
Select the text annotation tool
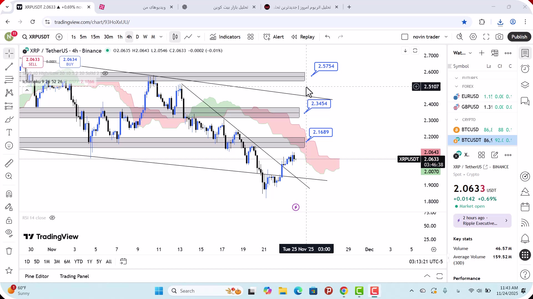pos(9,132)
